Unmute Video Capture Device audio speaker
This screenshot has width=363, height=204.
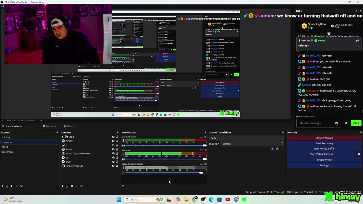tap(123, 173)
